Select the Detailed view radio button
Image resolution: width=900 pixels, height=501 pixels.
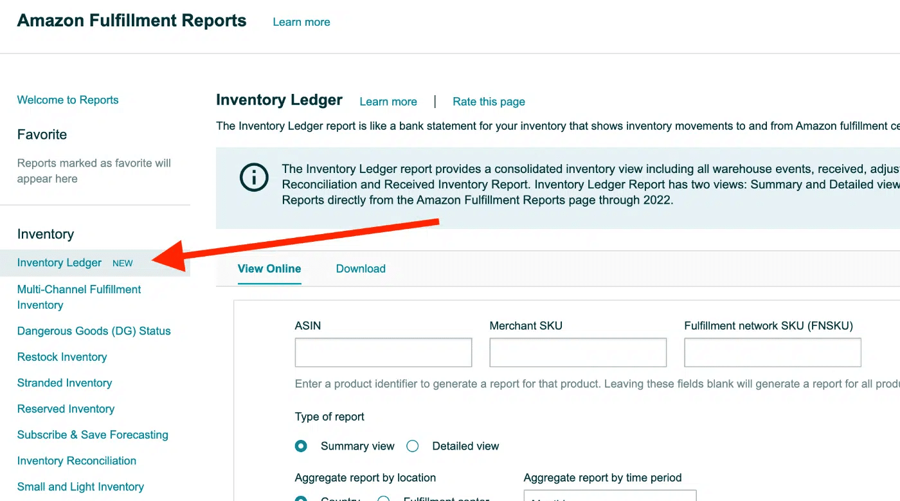coord(413,446)
